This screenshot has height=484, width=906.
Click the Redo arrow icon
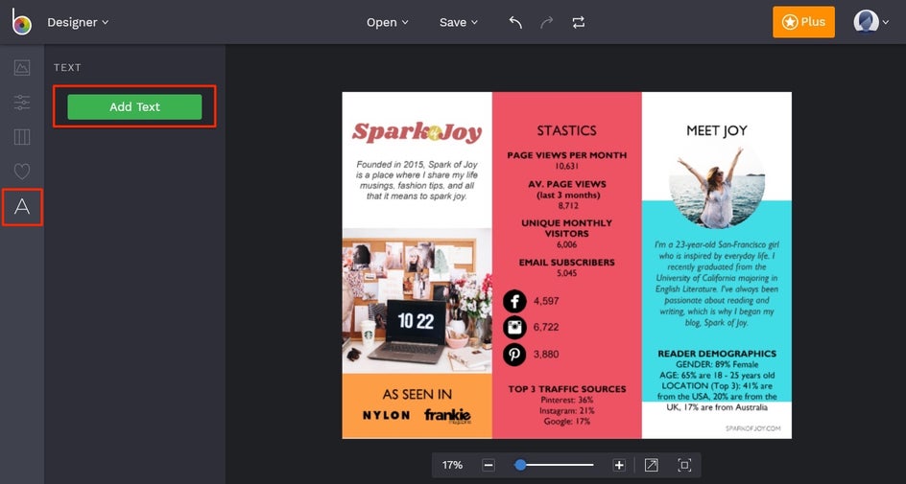[x=547, y=22]
